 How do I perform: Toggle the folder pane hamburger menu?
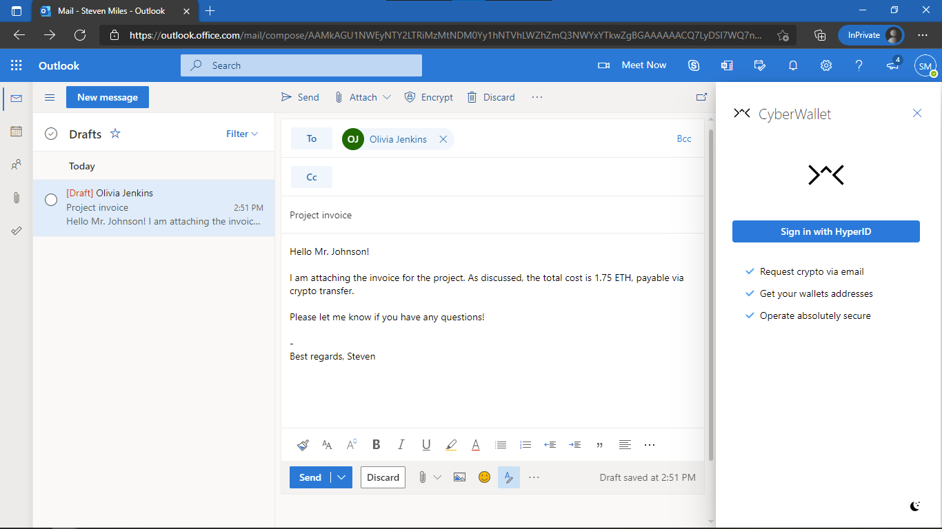tap(50, 98)
